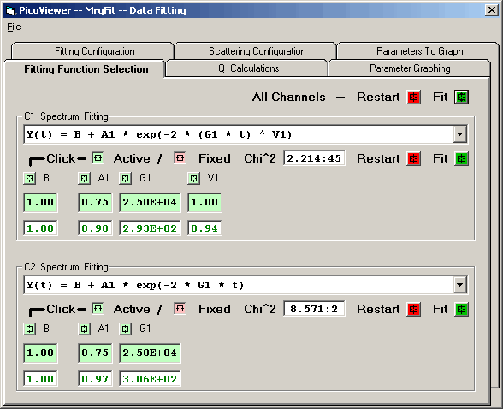Screen dimensions: 503x409
Task: Click the C2 fitted B result 1.00
Action: click(40, 379)
